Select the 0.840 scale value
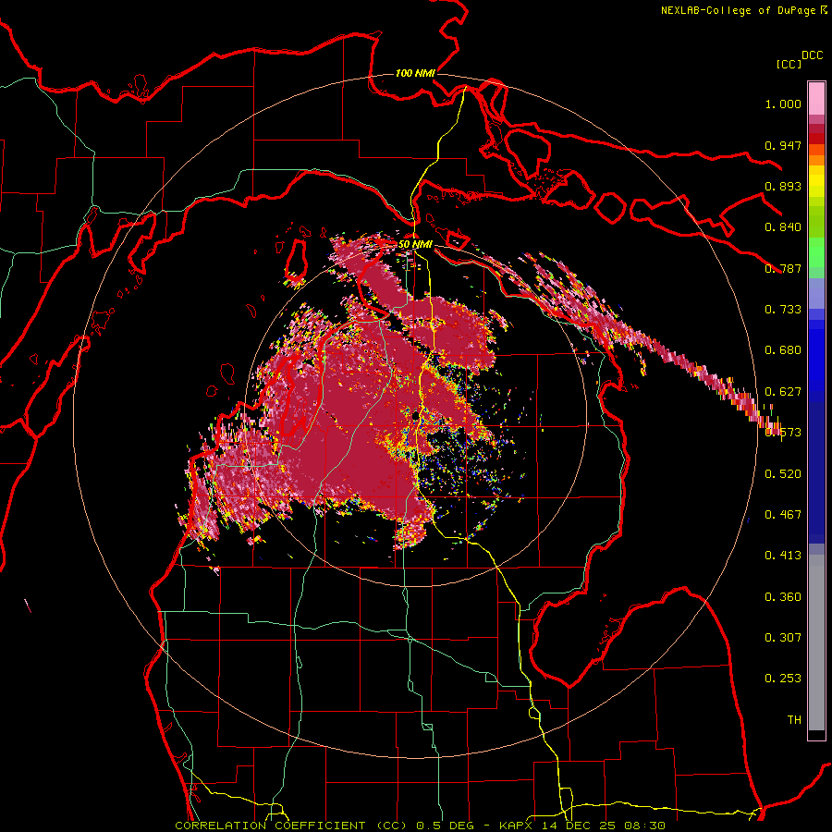 783,227
